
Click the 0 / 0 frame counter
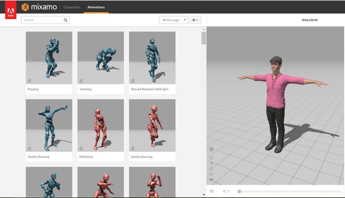click(226, 191)
